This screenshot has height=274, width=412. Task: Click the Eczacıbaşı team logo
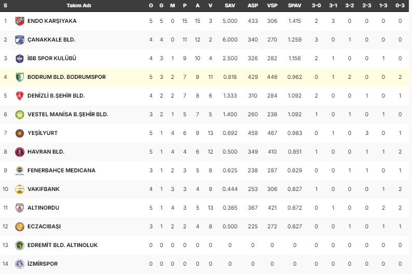[20, 226]
